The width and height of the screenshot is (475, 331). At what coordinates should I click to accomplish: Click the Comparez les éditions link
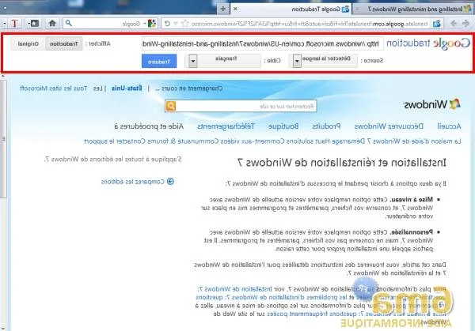[x=133, y=182]
